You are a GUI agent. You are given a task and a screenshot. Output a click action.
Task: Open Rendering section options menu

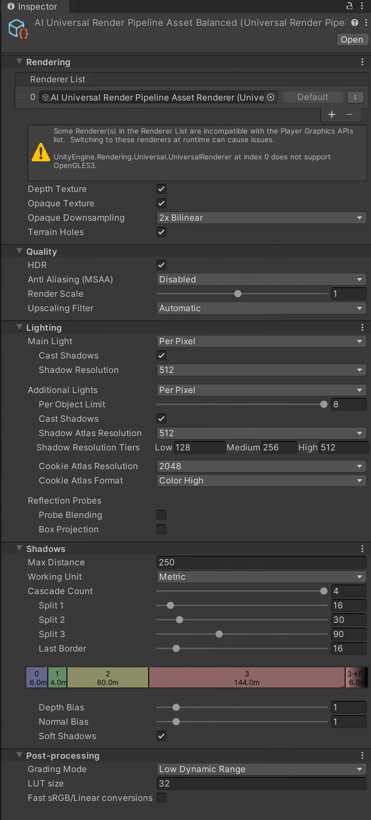362,62
